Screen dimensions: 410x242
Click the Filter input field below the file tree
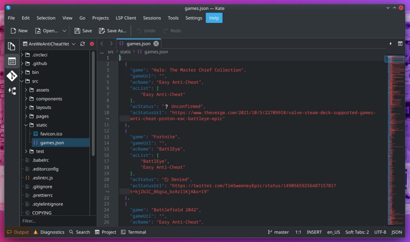pyautogui.click(x=57, y=221)
